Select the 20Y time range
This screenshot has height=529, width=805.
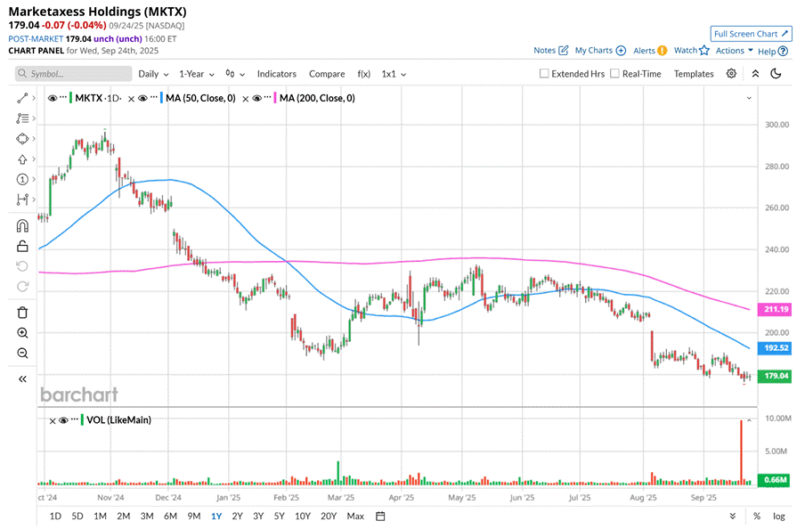click(x=328, y=517)
